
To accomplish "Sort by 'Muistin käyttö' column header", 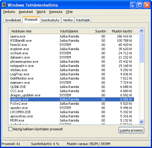I will point(121,31).
